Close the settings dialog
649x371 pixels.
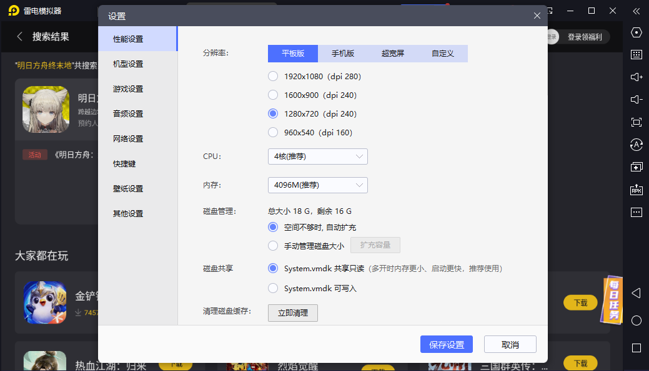537,16
